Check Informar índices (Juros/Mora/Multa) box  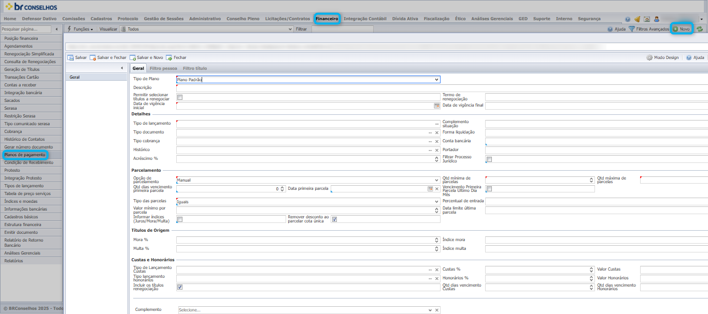[x=180, y=219]
